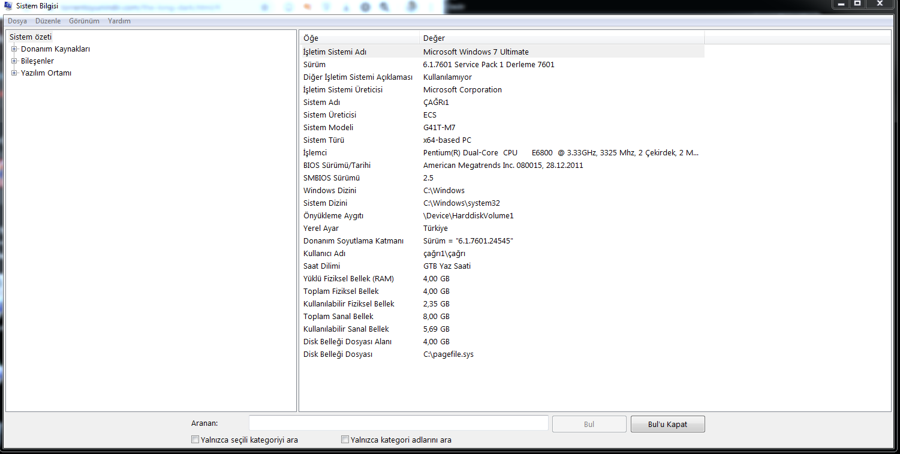Select the Donanım Soyutlama Katmanı row
The width and height of the screenshot is (900, 454).
click(502, 241)
